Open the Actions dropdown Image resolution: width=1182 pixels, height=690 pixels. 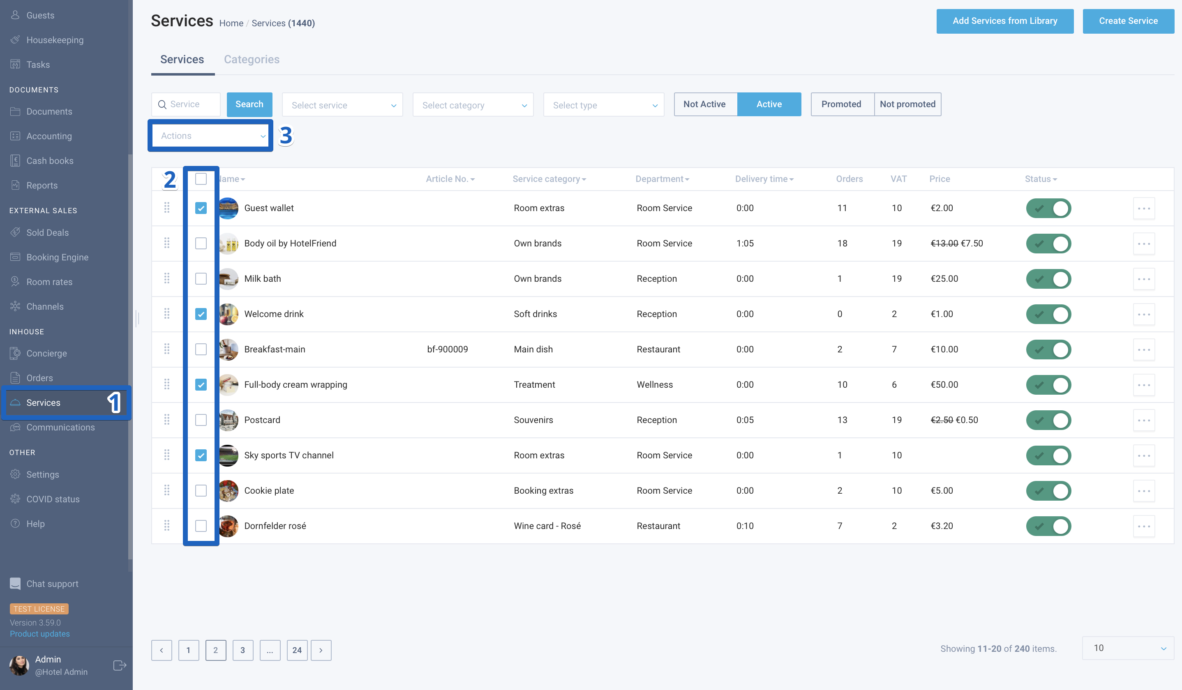(x=210, y=136)
